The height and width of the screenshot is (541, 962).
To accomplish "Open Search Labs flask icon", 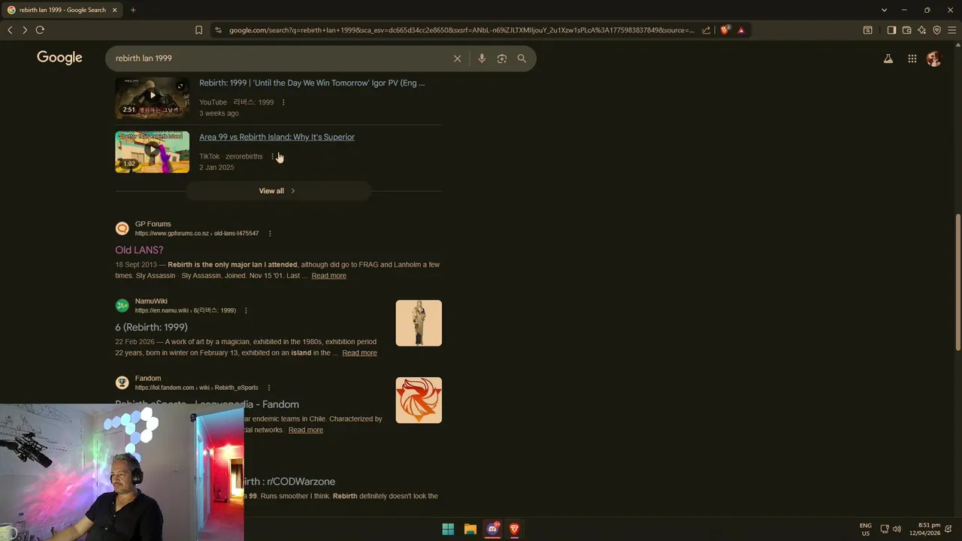I will [888, 59].
